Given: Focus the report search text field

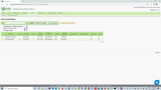Looking at the screenshot, I should click(x=15, y=23).
